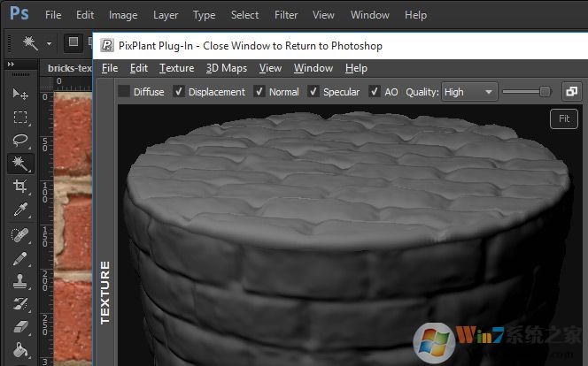
Task: Enable the Diffuse checkbox
Action: coord(124,91)
